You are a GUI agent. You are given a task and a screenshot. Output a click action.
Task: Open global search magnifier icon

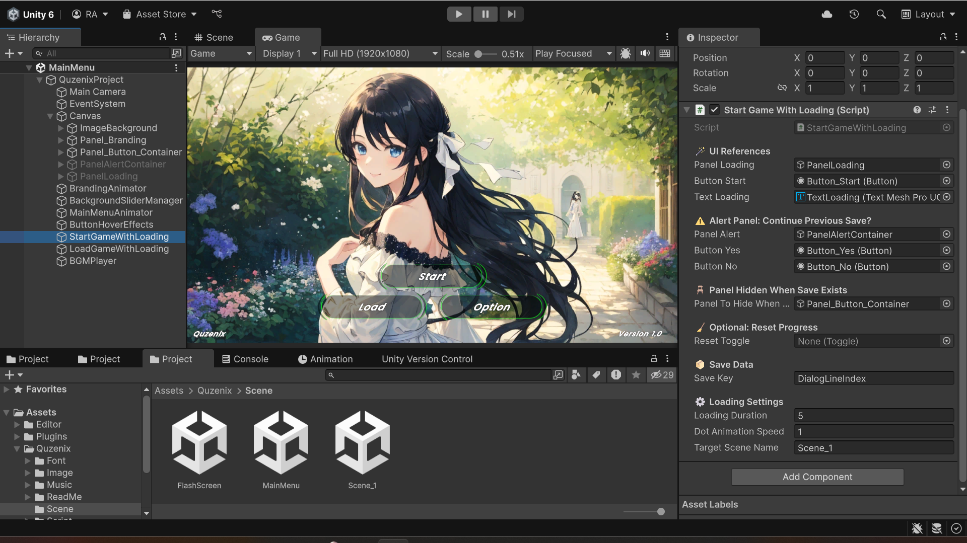pyautogui.click(x=881, y=14)
